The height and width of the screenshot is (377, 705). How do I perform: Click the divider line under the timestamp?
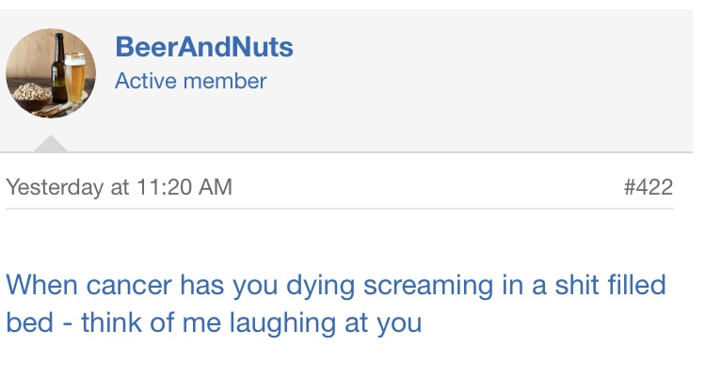point(339,209)
